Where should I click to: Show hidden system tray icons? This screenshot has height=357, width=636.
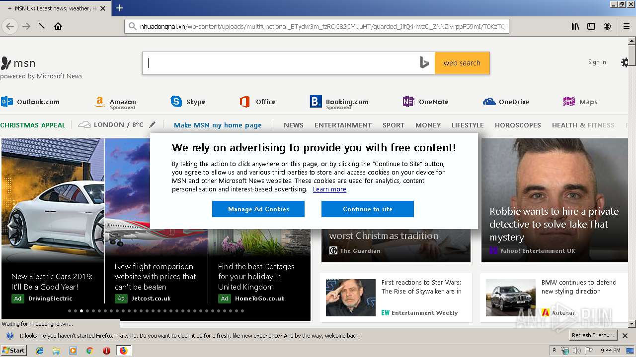pyautogui.click(x=554, y=350)
